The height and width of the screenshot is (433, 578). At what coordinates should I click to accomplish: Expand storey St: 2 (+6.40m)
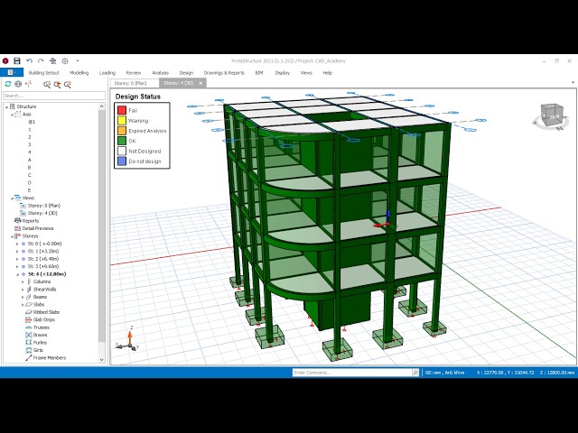(x=17, y=259)
